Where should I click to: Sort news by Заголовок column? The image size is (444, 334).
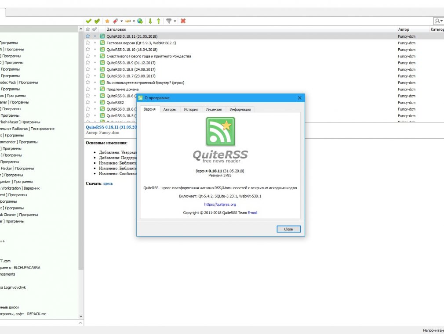tap(116, 29)
